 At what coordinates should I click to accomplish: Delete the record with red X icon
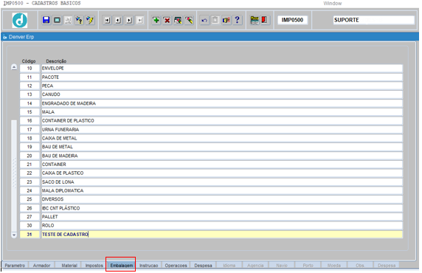tap(167, 20)
